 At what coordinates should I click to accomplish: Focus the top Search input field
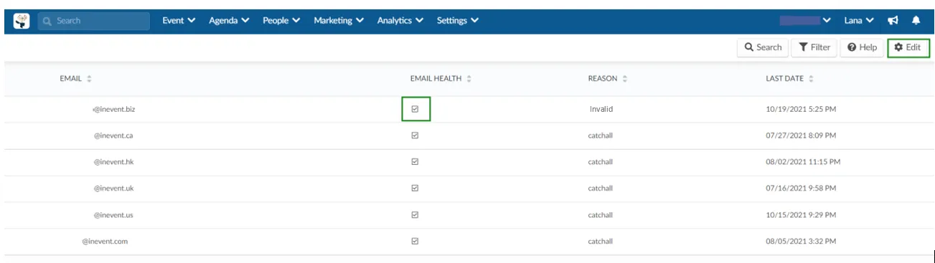click(94, 21)
